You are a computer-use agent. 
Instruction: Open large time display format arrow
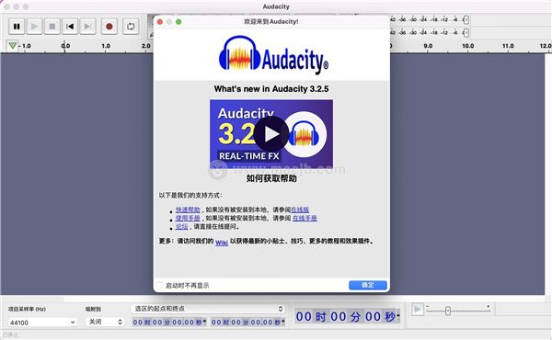pyautogui.click(x=398, y=316)
